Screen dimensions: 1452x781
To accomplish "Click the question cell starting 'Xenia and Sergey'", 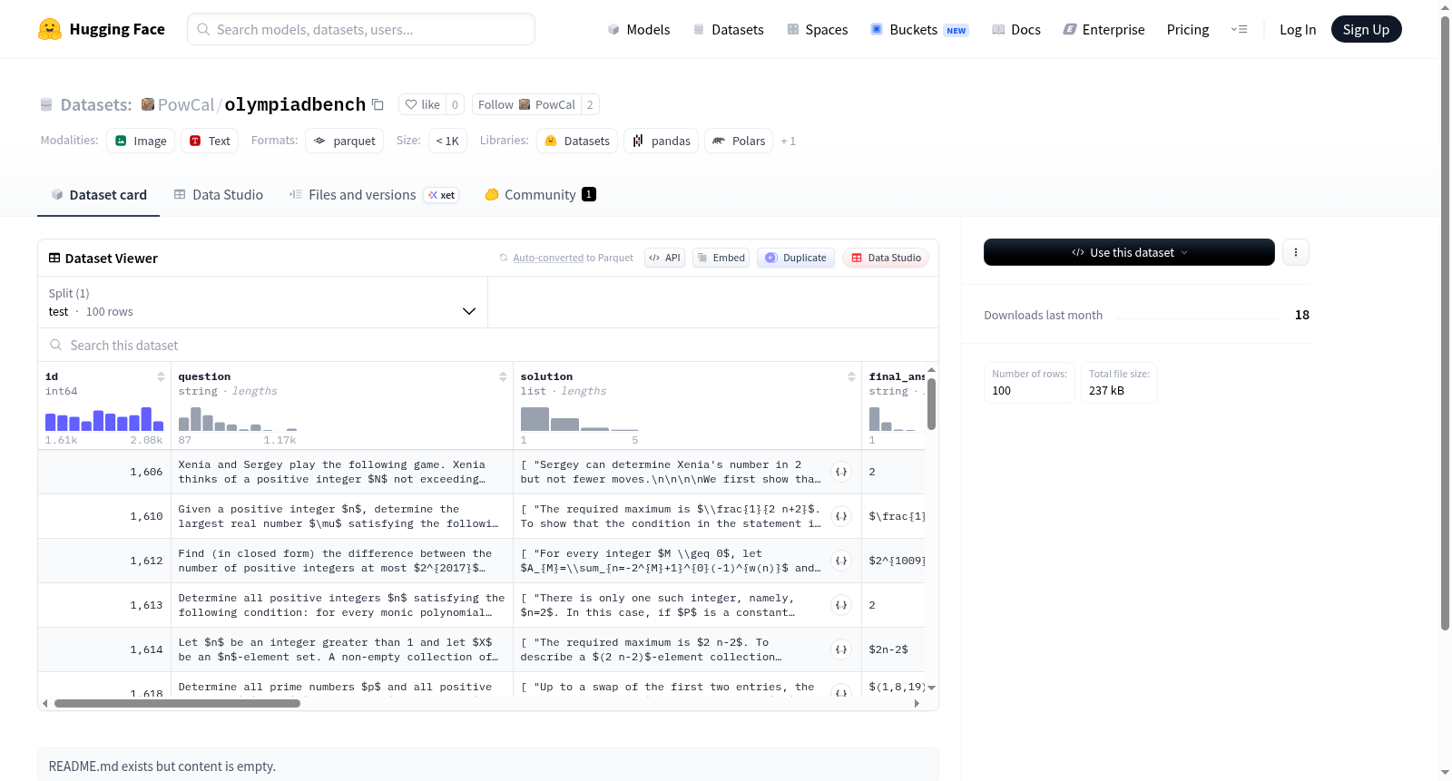I will (x=342, y=472).
